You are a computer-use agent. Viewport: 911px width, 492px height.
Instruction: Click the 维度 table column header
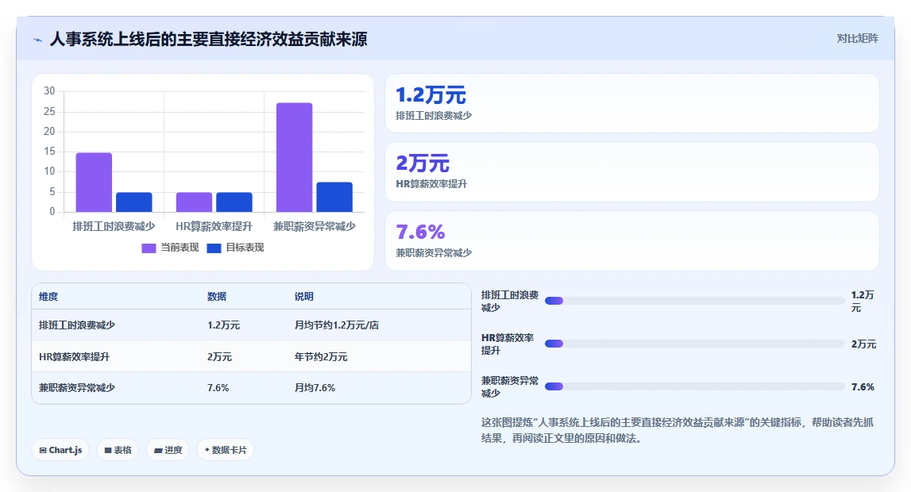48,297
